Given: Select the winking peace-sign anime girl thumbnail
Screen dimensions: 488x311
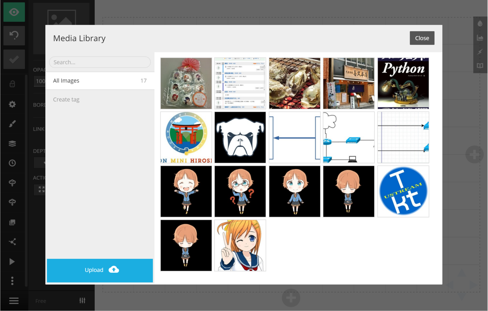Looking at the screenshot, I should click(240, 245).
